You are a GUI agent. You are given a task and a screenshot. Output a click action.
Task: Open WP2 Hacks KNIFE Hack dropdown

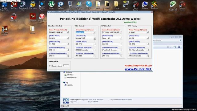[x=121, y=44]
